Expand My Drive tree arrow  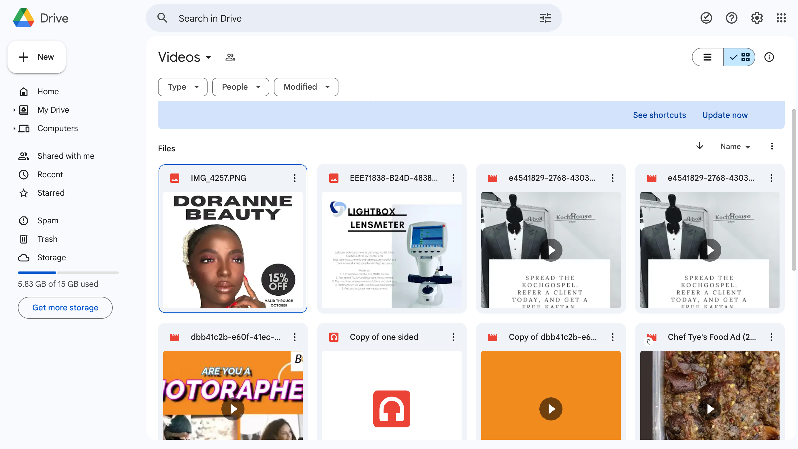point(14,110)
